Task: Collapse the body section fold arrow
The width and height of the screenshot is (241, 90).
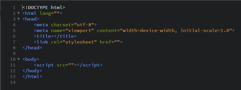Action: coord(18,59)
